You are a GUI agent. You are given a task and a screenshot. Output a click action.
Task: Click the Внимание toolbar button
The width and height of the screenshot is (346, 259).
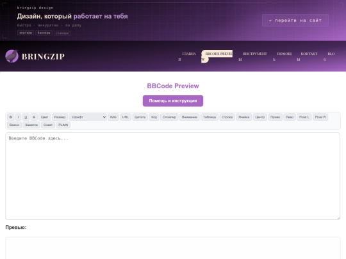coord(190,117)
